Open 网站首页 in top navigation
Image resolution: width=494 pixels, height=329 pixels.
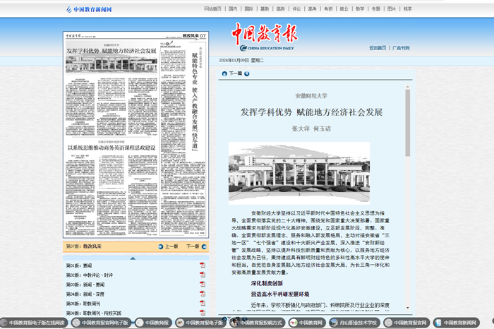pyautogui.click(x=212, y=8)
